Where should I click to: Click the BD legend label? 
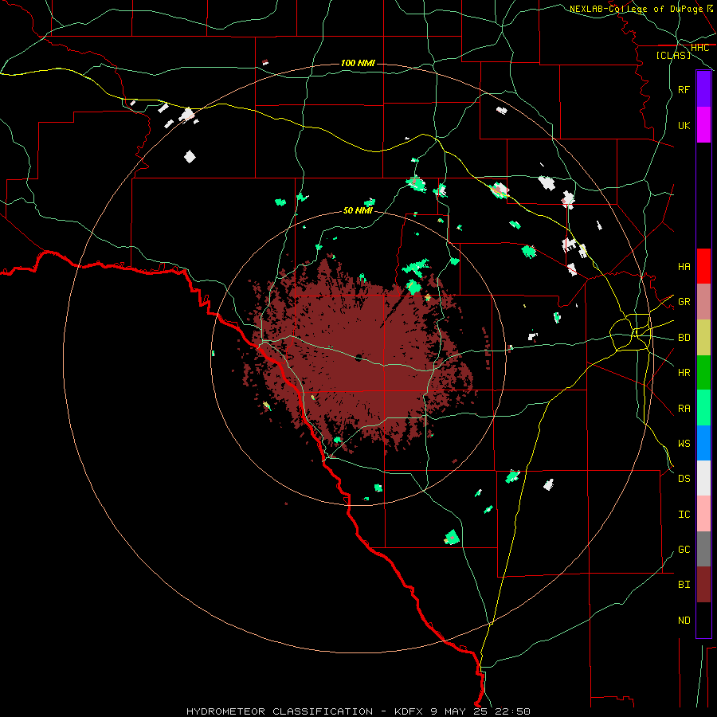pos(684,338)
